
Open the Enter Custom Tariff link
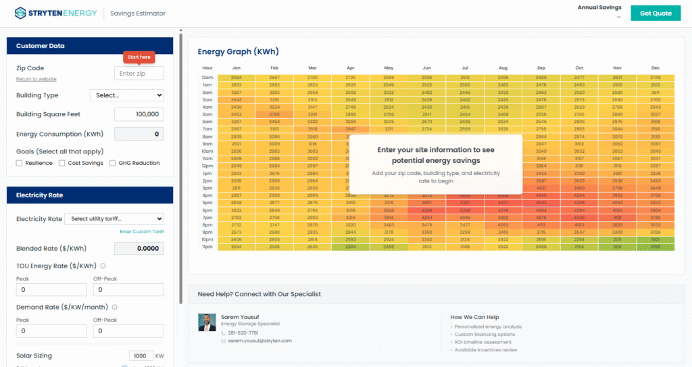(x=141, y=232)
